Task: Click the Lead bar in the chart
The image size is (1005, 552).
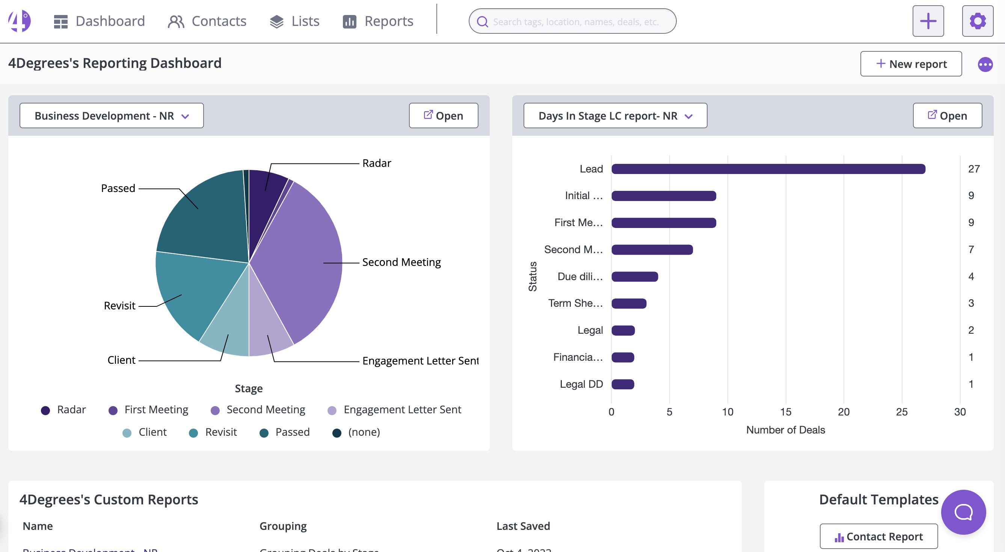Action: [768, 169]
